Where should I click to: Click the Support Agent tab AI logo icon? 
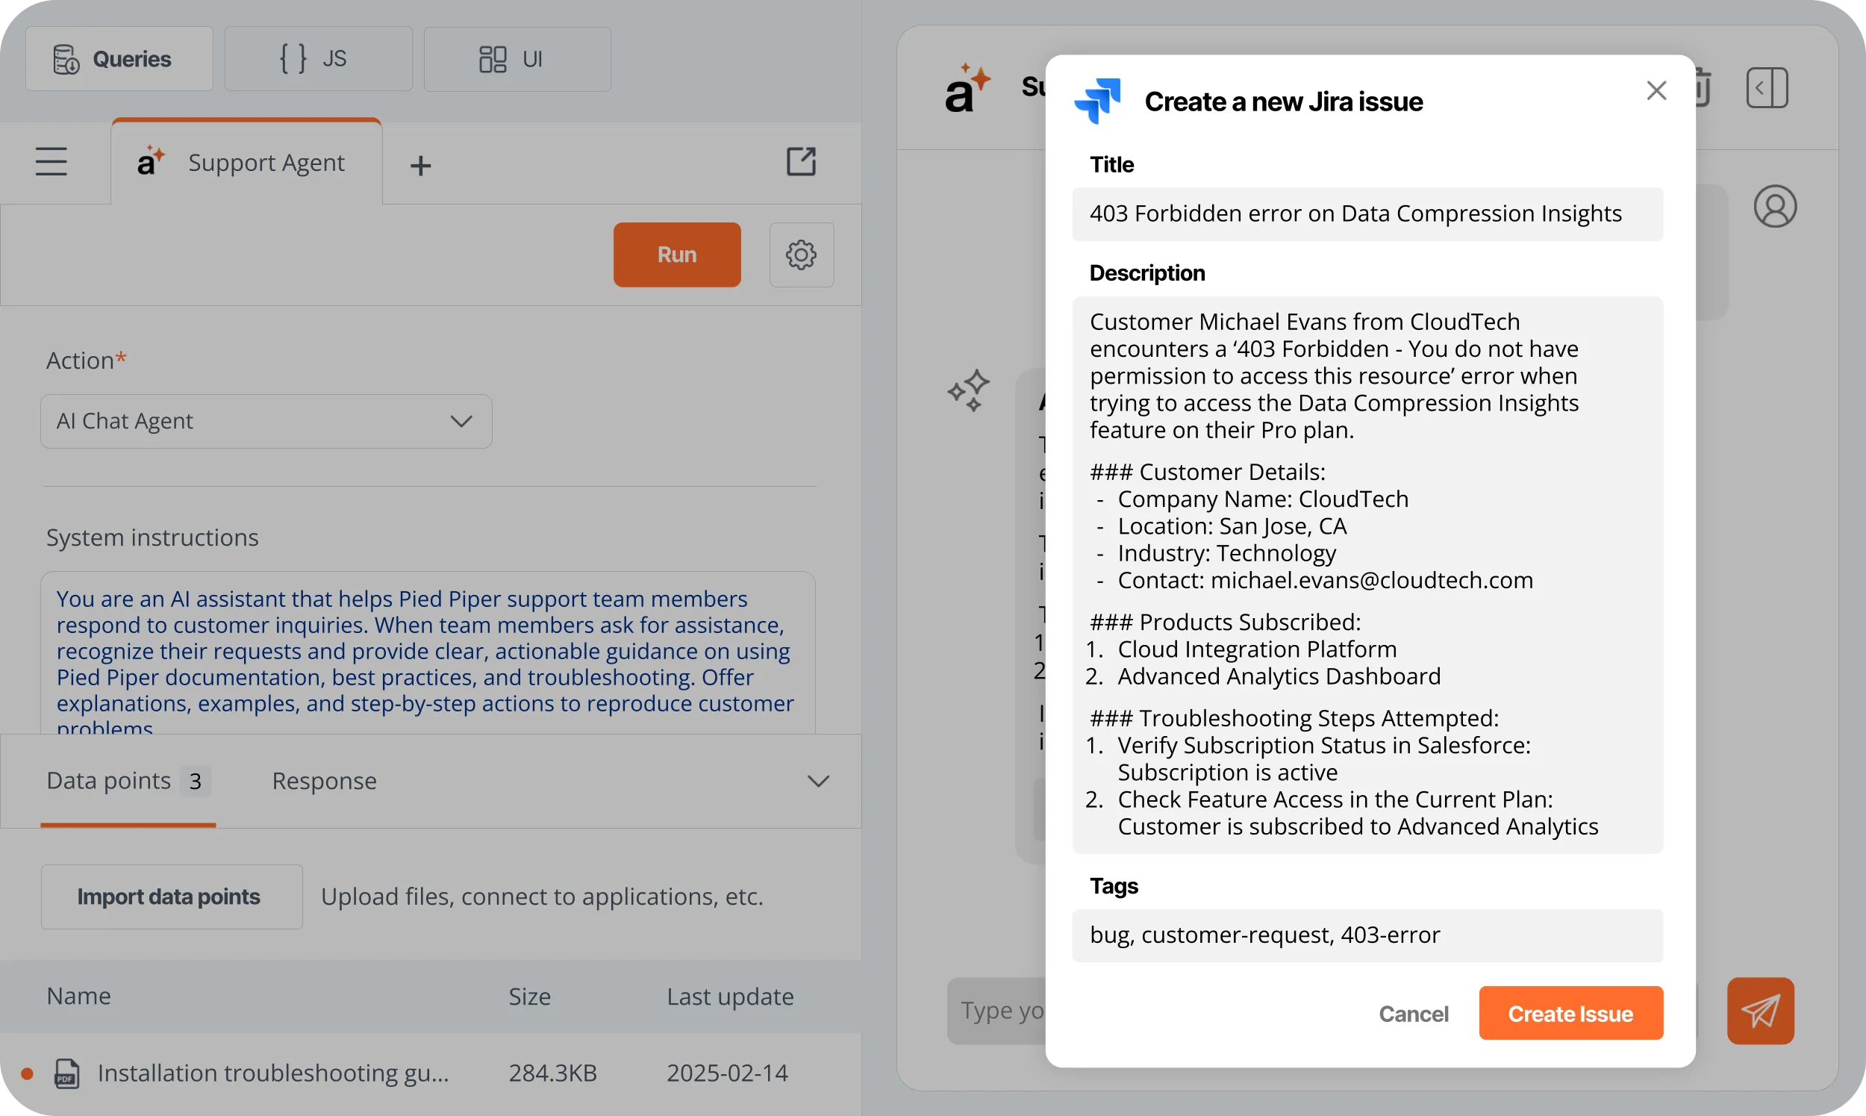(x=151, y=160)
